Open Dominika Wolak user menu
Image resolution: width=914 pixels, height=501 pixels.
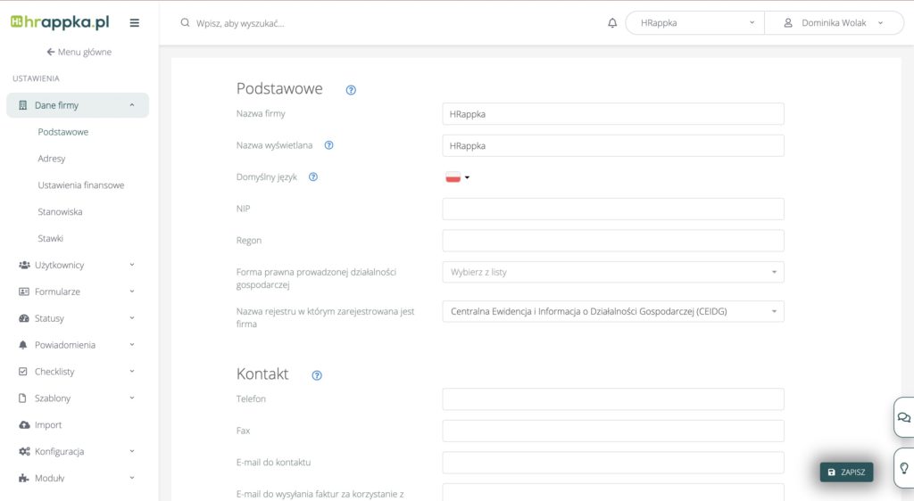[834, 23]
